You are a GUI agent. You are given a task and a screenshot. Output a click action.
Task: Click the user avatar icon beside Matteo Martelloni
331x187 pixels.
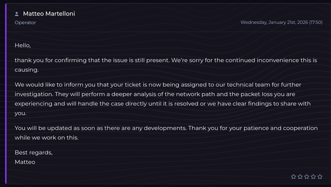(x=17, y=14)
